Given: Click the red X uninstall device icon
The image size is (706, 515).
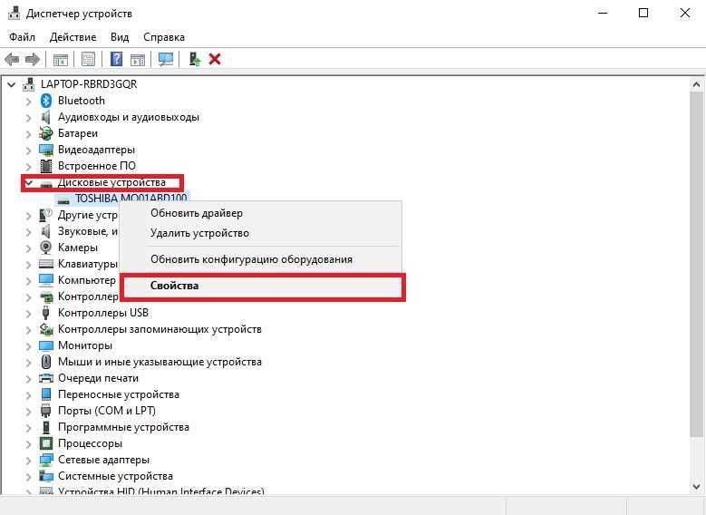Looking at the screenshot, I should (215, 59).
